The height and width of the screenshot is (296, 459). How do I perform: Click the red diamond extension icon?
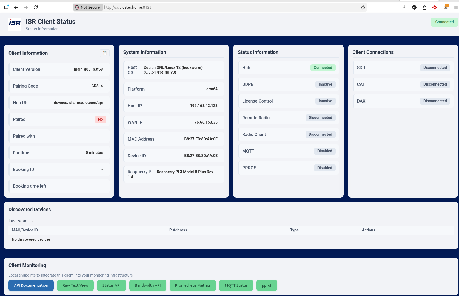click(x=435, y=7)
